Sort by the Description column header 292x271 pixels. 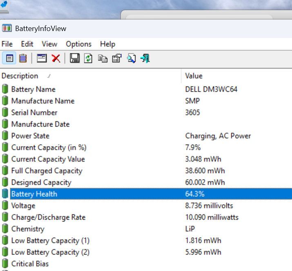(x=20, y=76)
